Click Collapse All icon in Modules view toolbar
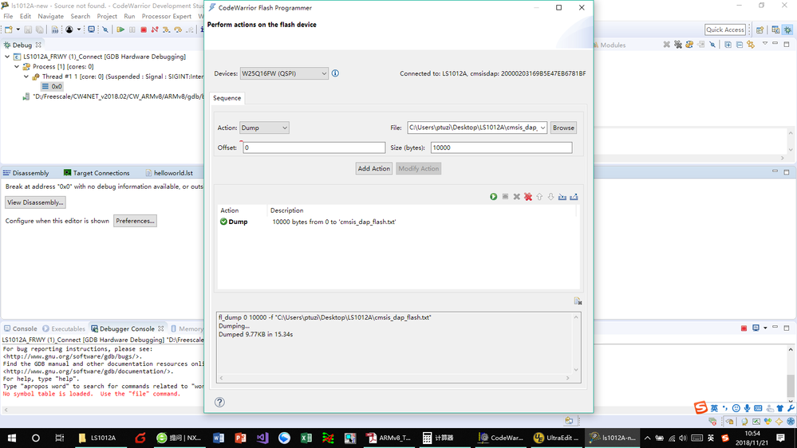The image size is (797, 448). (740, 45)
